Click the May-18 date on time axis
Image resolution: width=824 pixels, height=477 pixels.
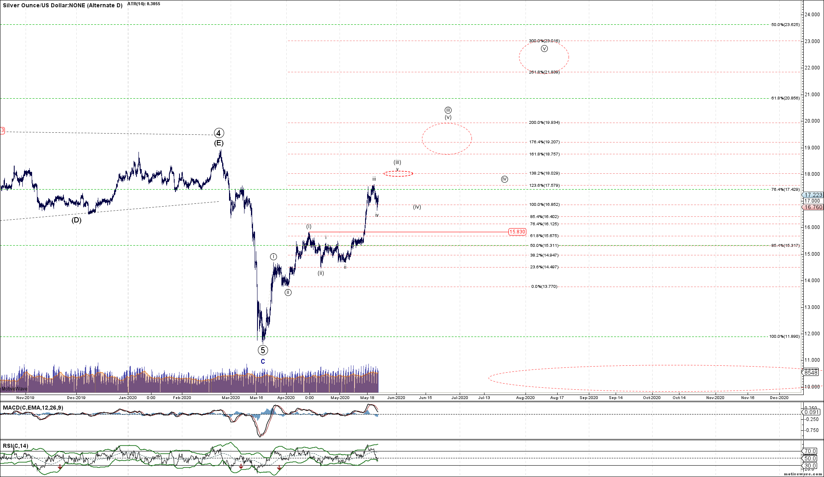(x=367, y=398)
